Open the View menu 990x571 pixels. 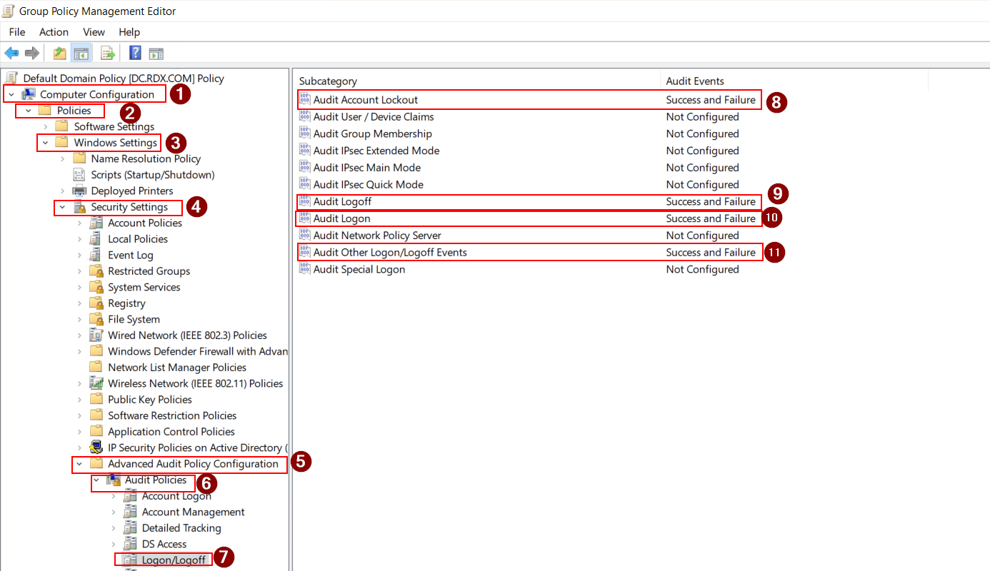pos(94,31)
